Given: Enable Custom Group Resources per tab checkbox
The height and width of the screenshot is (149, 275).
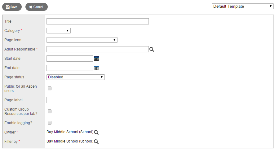Looking at the screenshot, I should pyautogui.click(x=50, y=111).
